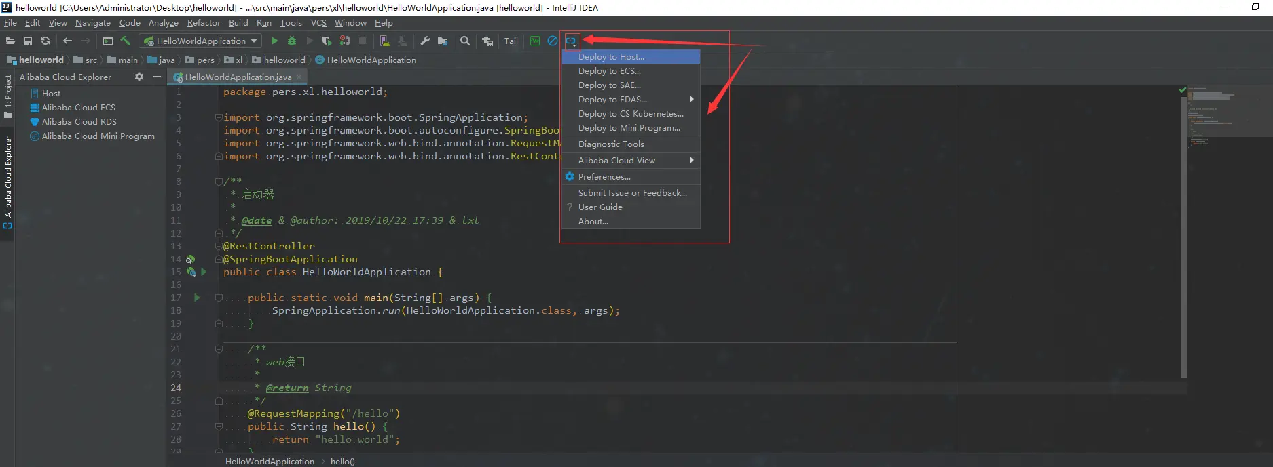Click the Build project hammer icon
This screenshot has width=1273, height=467.
tap(126, 41)
